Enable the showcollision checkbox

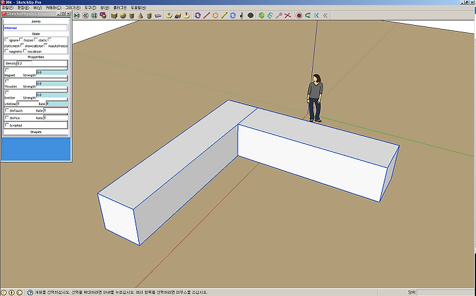coord(22,45)
